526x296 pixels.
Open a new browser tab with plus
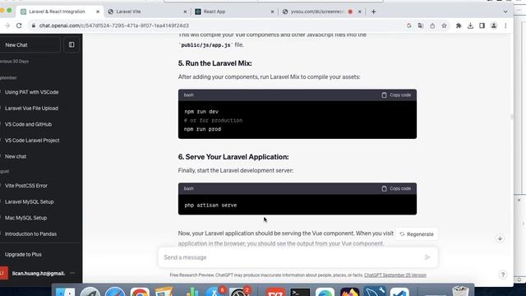[373, 12]
